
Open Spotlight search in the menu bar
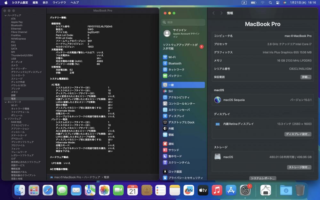(270, 3)
